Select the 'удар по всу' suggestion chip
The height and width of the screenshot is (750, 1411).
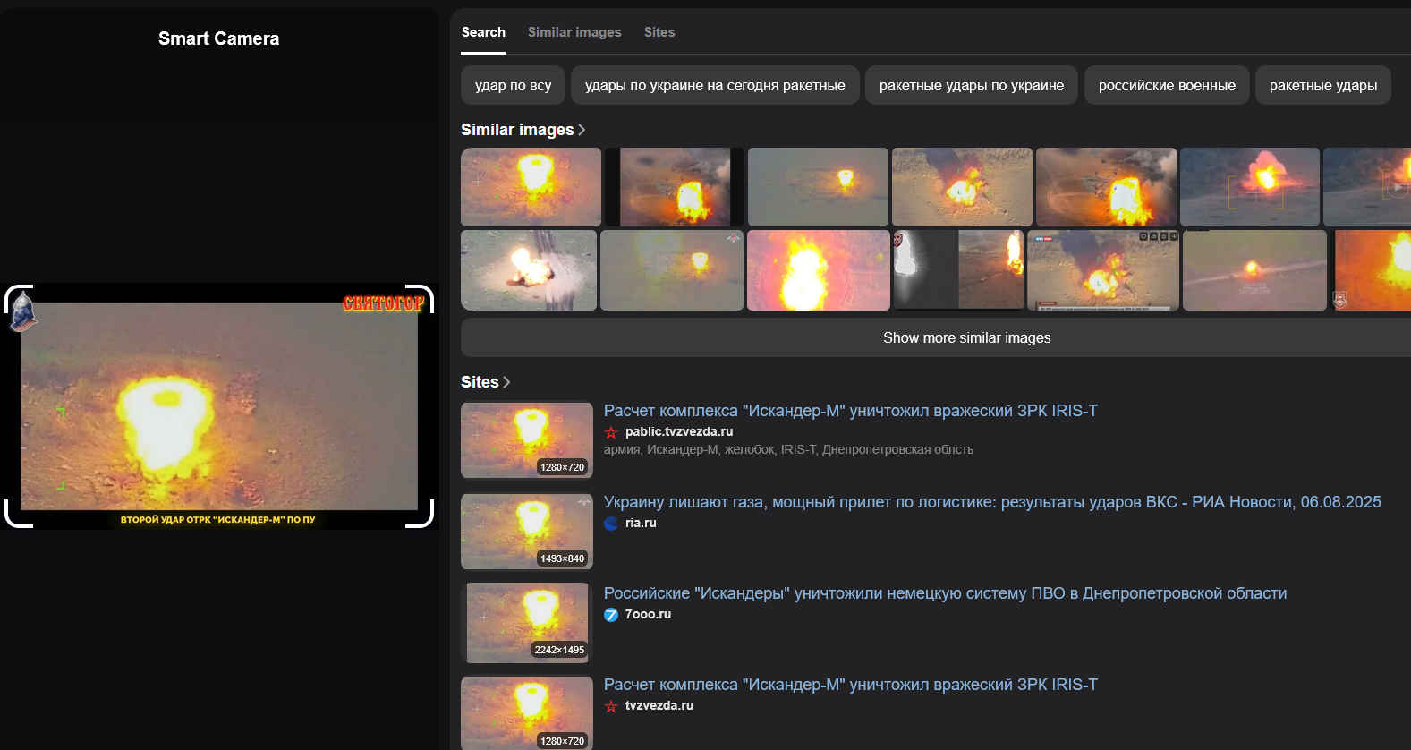click(513, 85)
